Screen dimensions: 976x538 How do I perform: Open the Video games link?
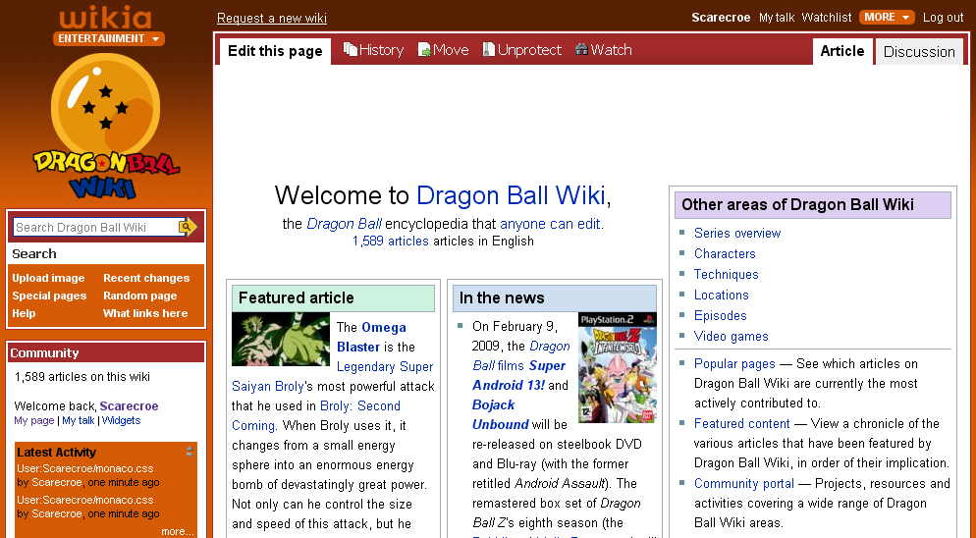pyautogui.click(x=731, y=336)
